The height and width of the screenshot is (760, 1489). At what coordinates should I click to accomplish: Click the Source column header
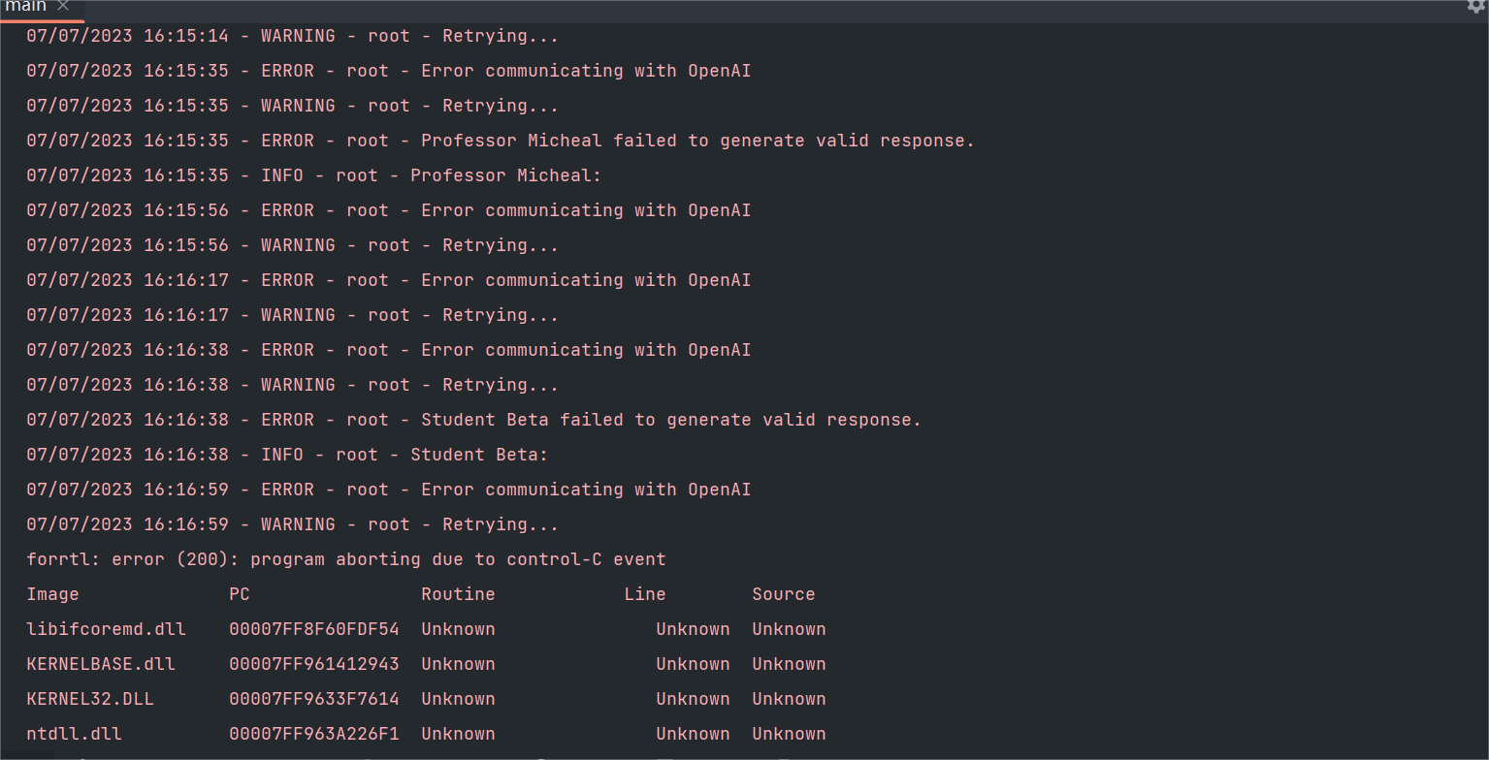(x=784, y=593)
